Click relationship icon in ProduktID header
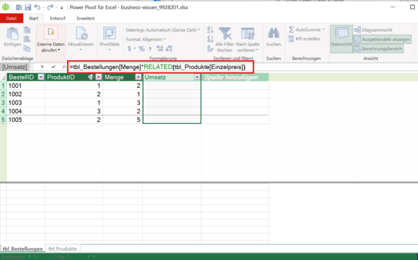The width and height of the screenshot is (418, 260). pyautogui.click(x=91, y=77)
